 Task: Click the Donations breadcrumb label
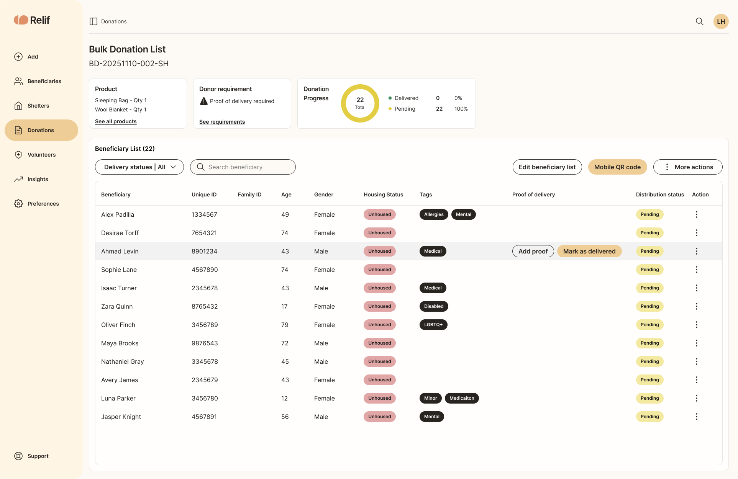114,21
